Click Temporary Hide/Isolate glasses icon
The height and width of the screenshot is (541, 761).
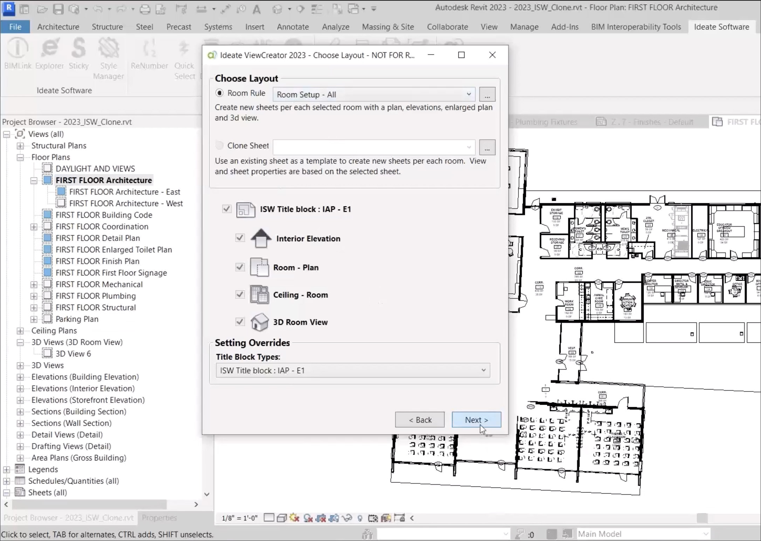click(347, 518)
